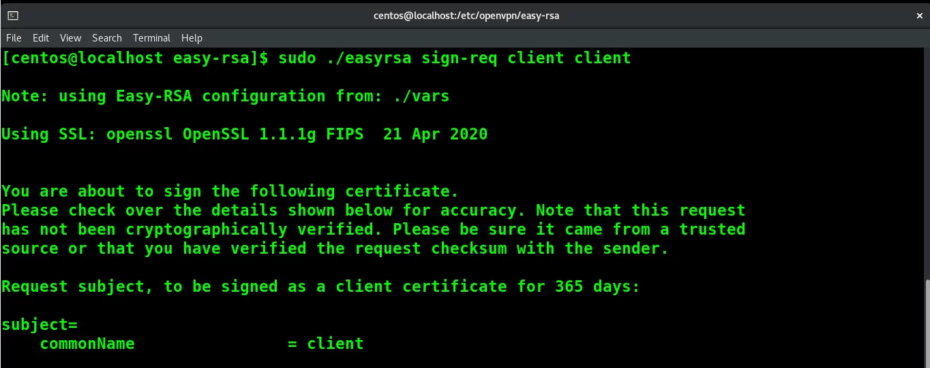Viewport: 930px width, 368px height.
Task: Click the vertical scrollbar thumb
Action: coord(927,324)
